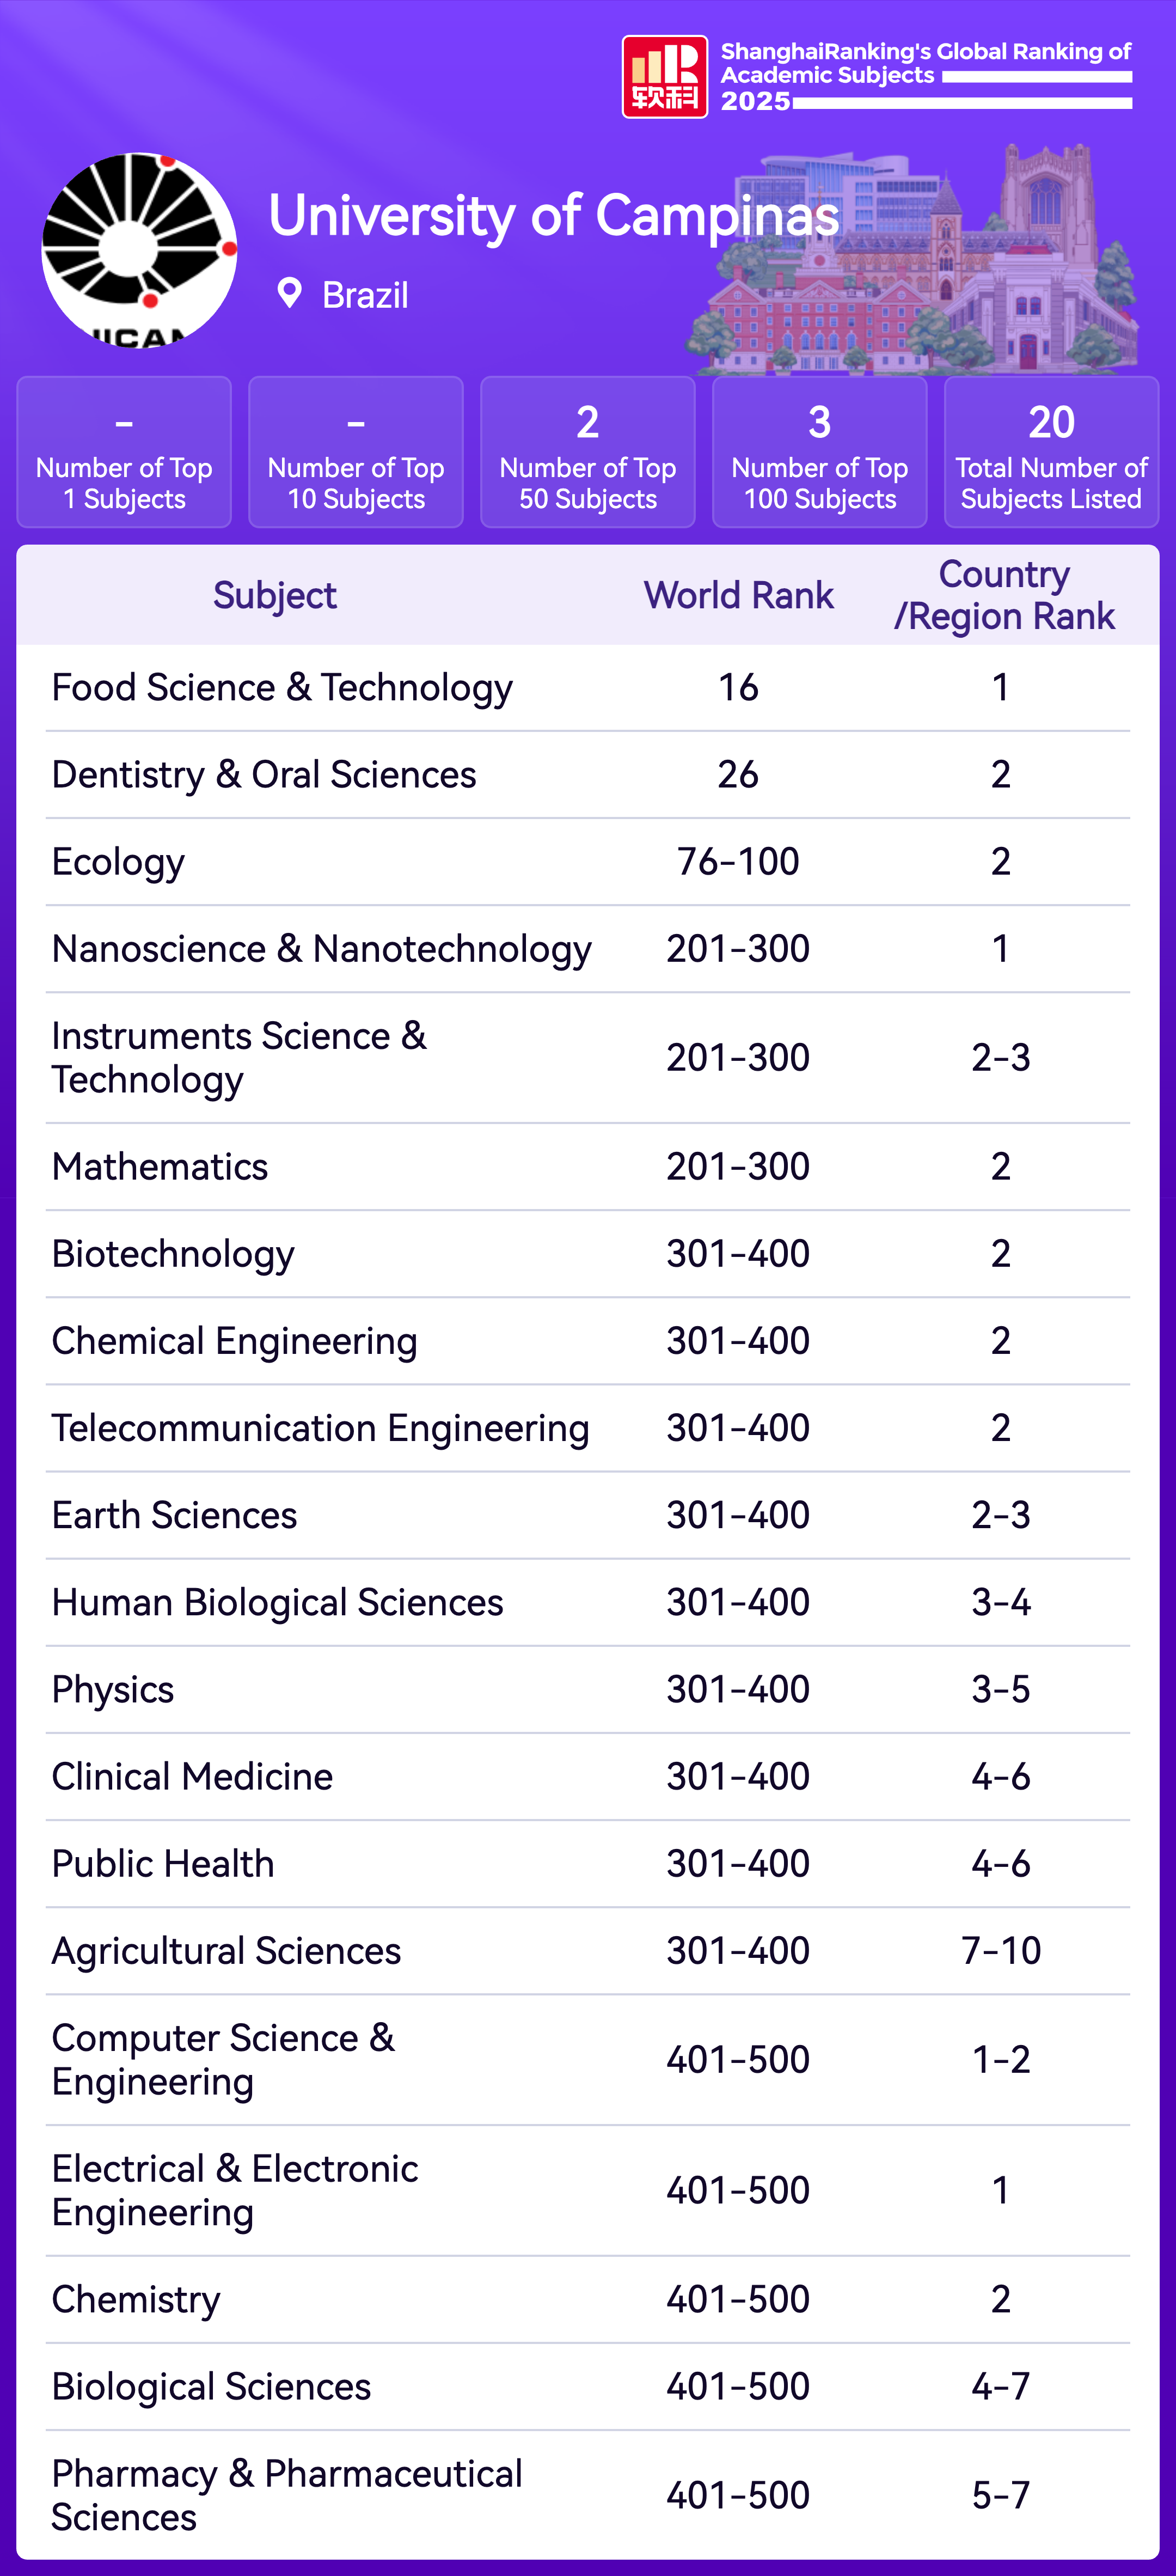Viewport: 1176px width, 2576px height.
Task: Click the Pharmacy & Pharmaceutical Sciences subject
Action: [x=287, y=2495]
